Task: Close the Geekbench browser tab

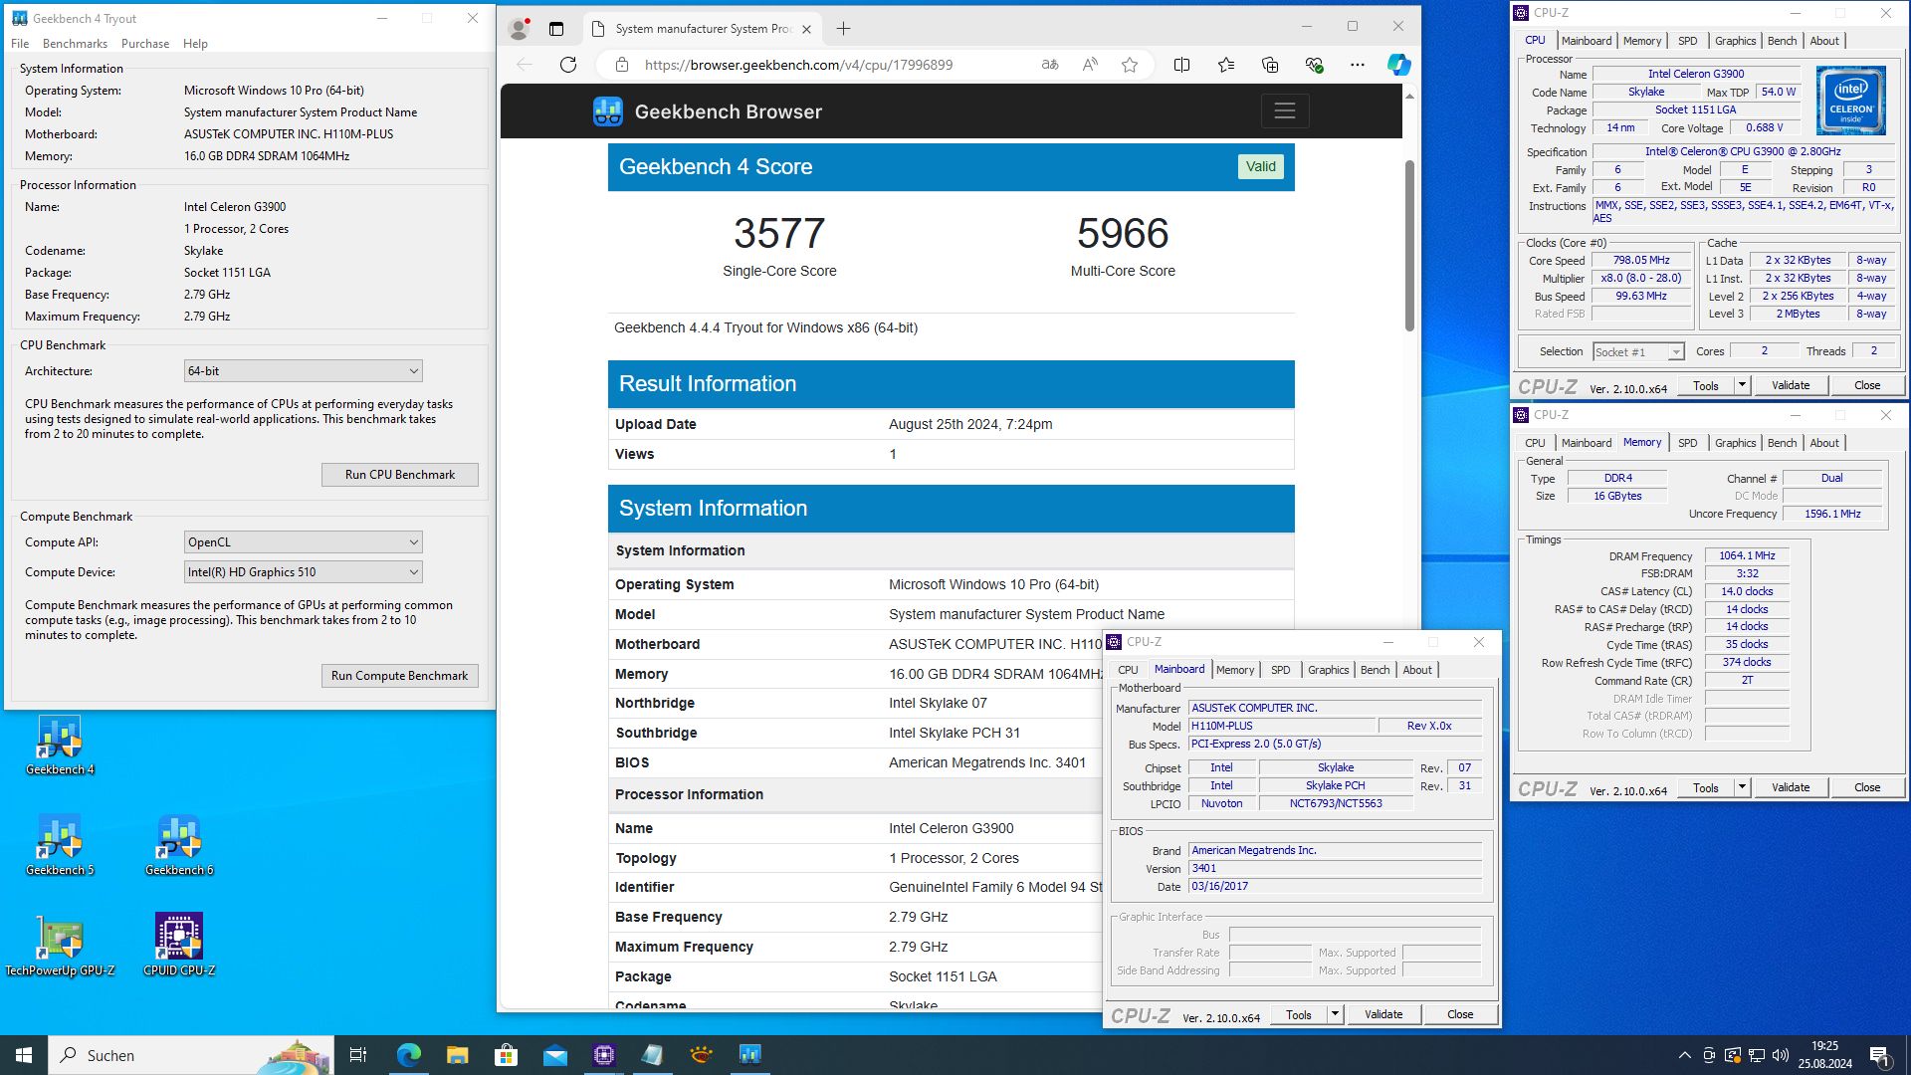Action: click(x=806, y=29)
